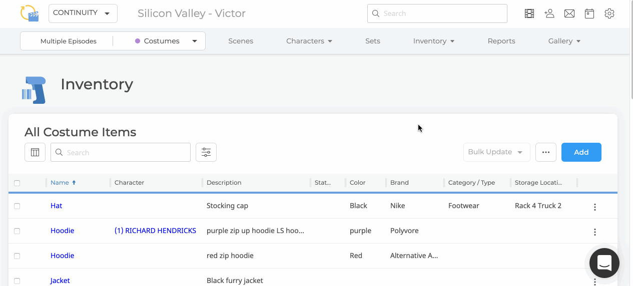Viewport: 633px width, 286px height.
Task: Sort by the Color column header
Action: point(357,183)
